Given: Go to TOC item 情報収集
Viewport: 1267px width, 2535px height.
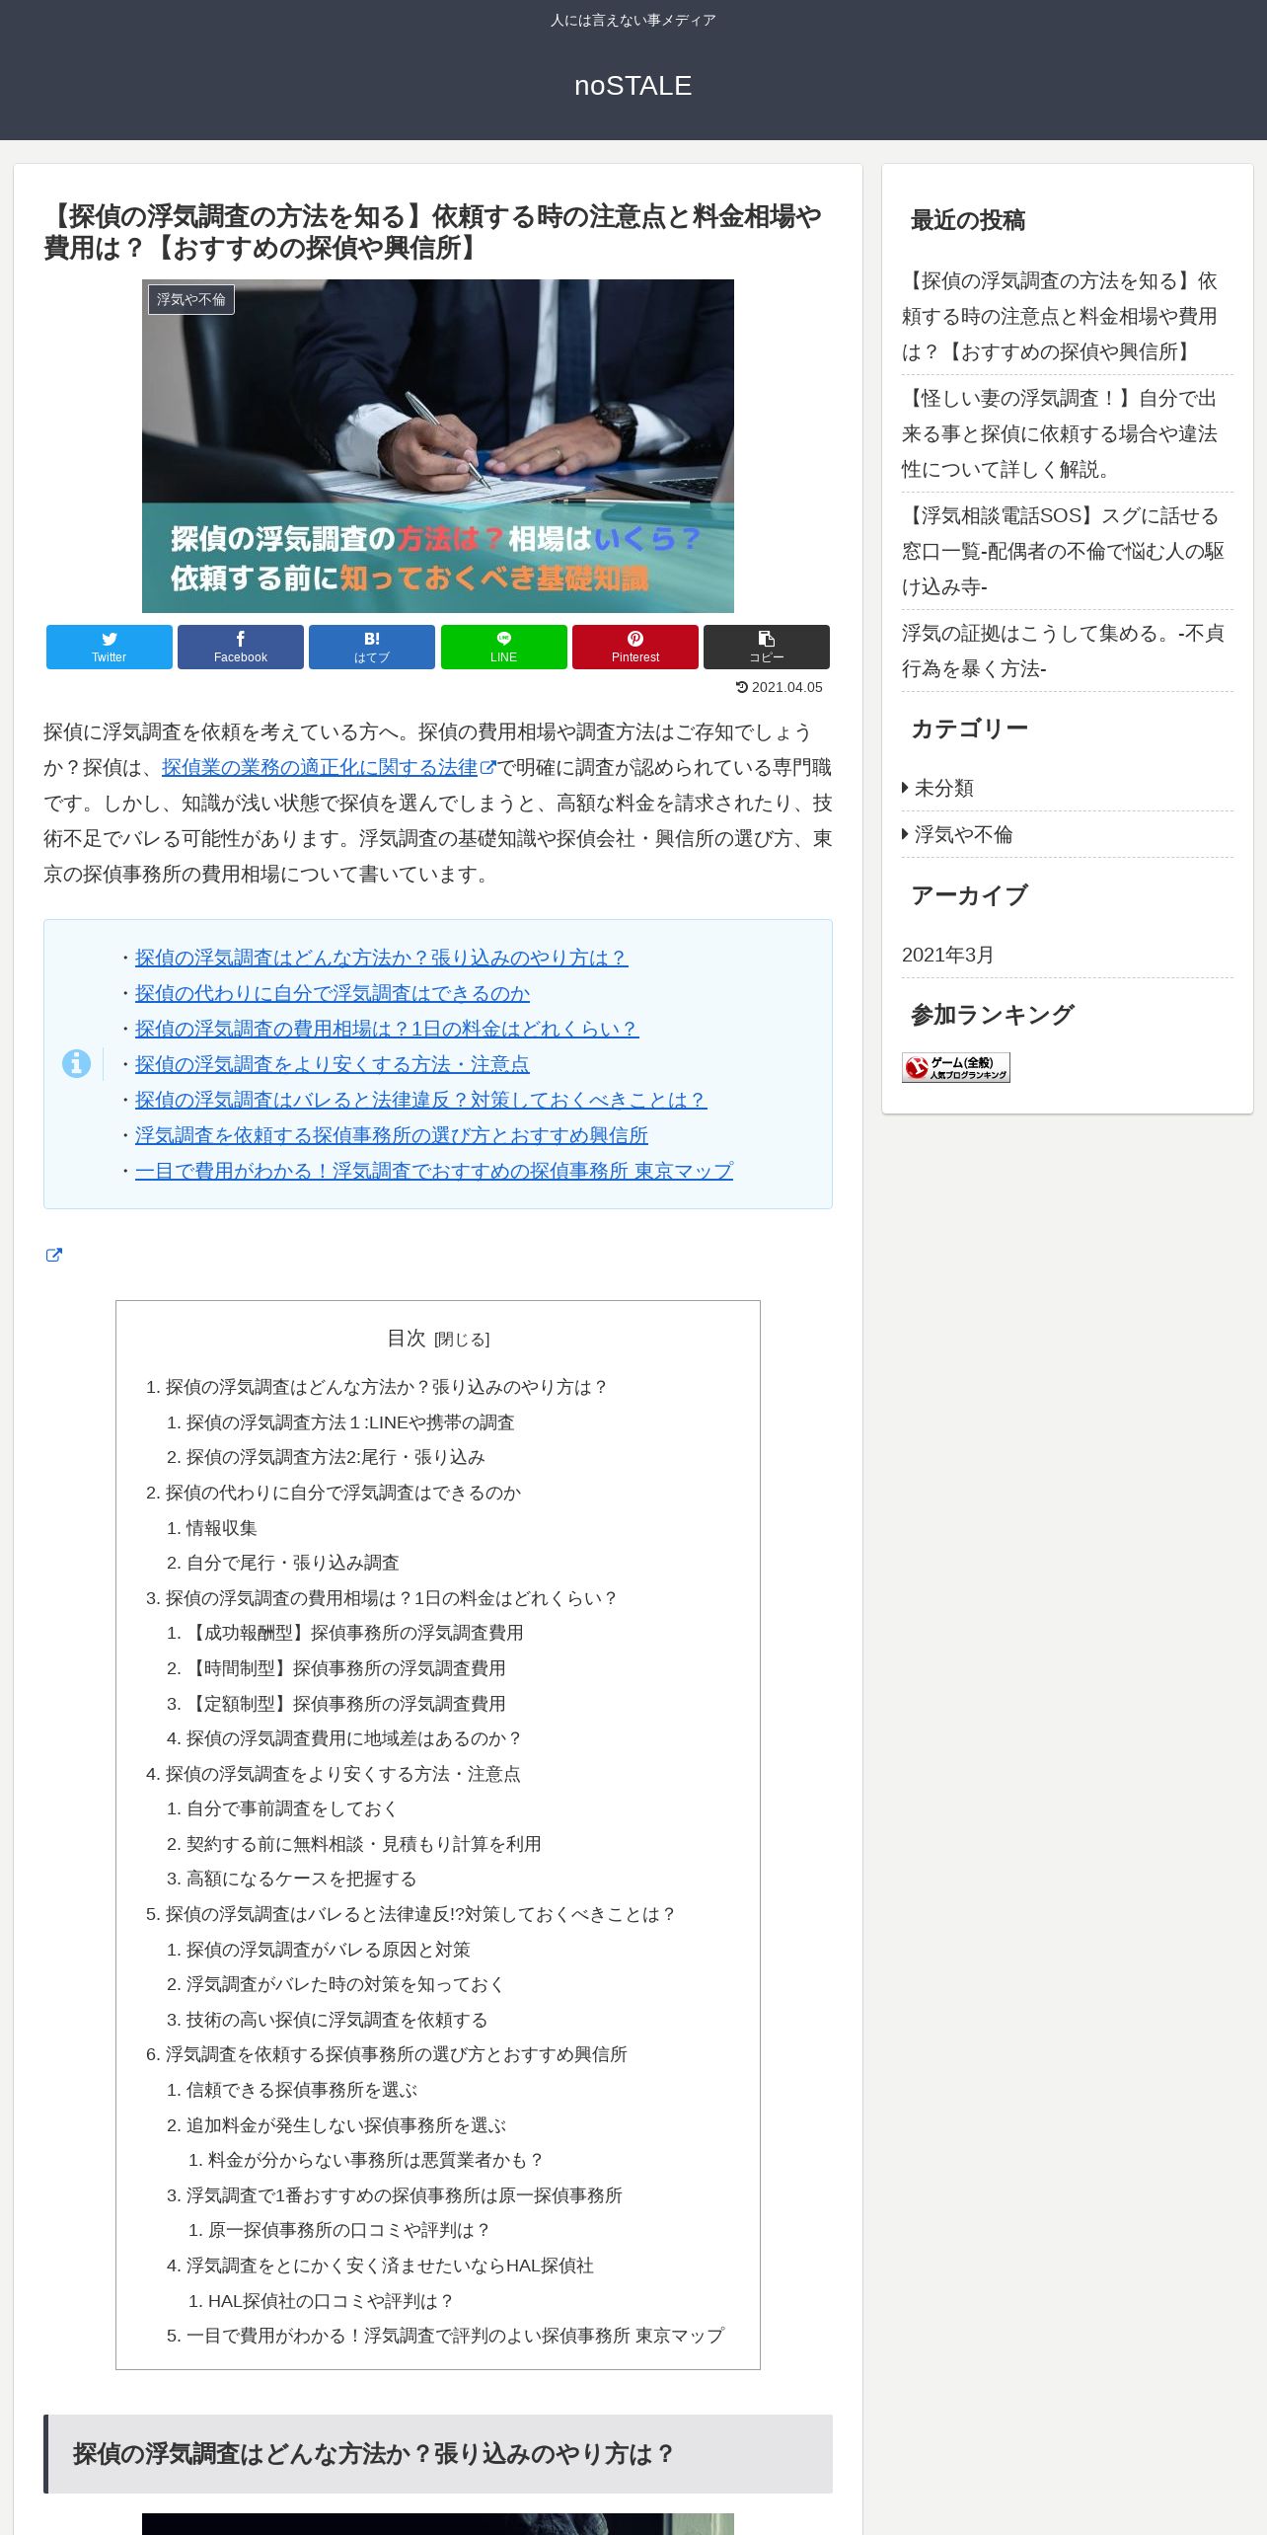Looking at the screenshot, I should (x=222, y=1528).
